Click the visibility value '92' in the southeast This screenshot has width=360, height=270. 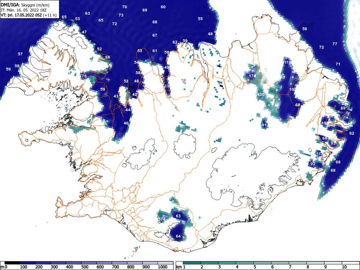313,164
